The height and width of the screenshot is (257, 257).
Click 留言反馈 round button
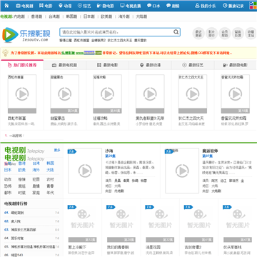pyautogui.click(x=238, y=34)
